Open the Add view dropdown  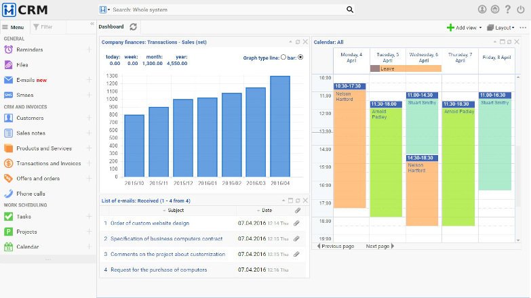465,28
